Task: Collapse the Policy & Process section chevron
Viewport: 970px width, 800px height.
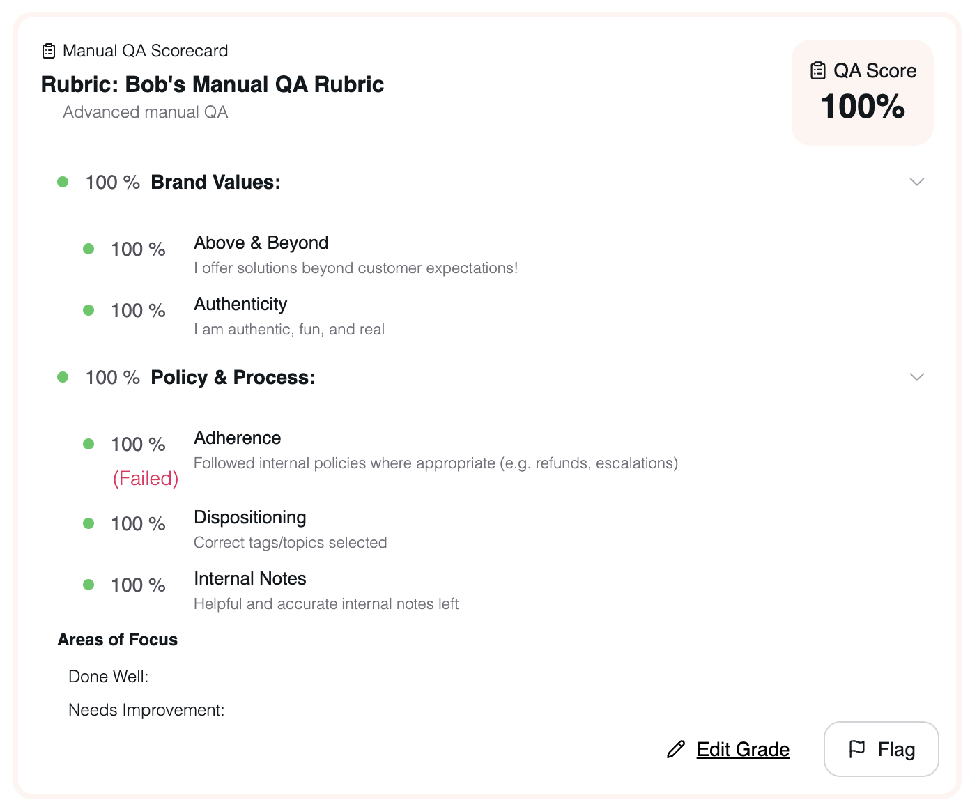Action: tap(917, 377)
